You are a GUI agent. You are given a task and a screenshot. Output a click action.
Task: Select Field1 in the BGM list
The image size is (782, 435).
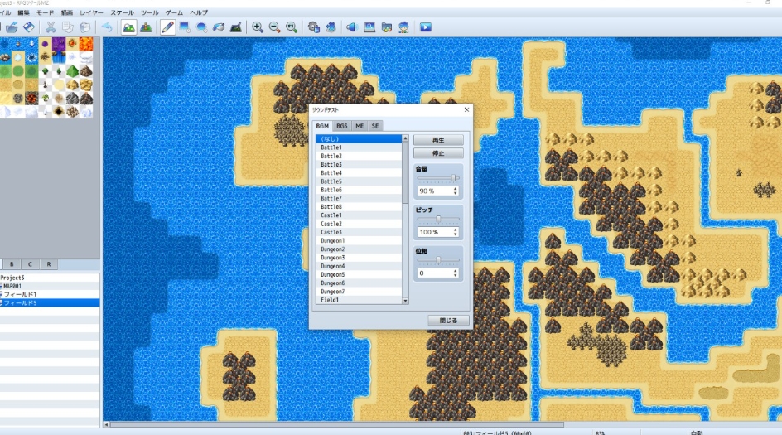[x=359, y=300]
